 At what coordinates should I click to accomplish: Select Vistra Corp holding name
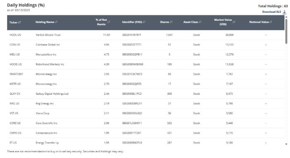(43, 113)
